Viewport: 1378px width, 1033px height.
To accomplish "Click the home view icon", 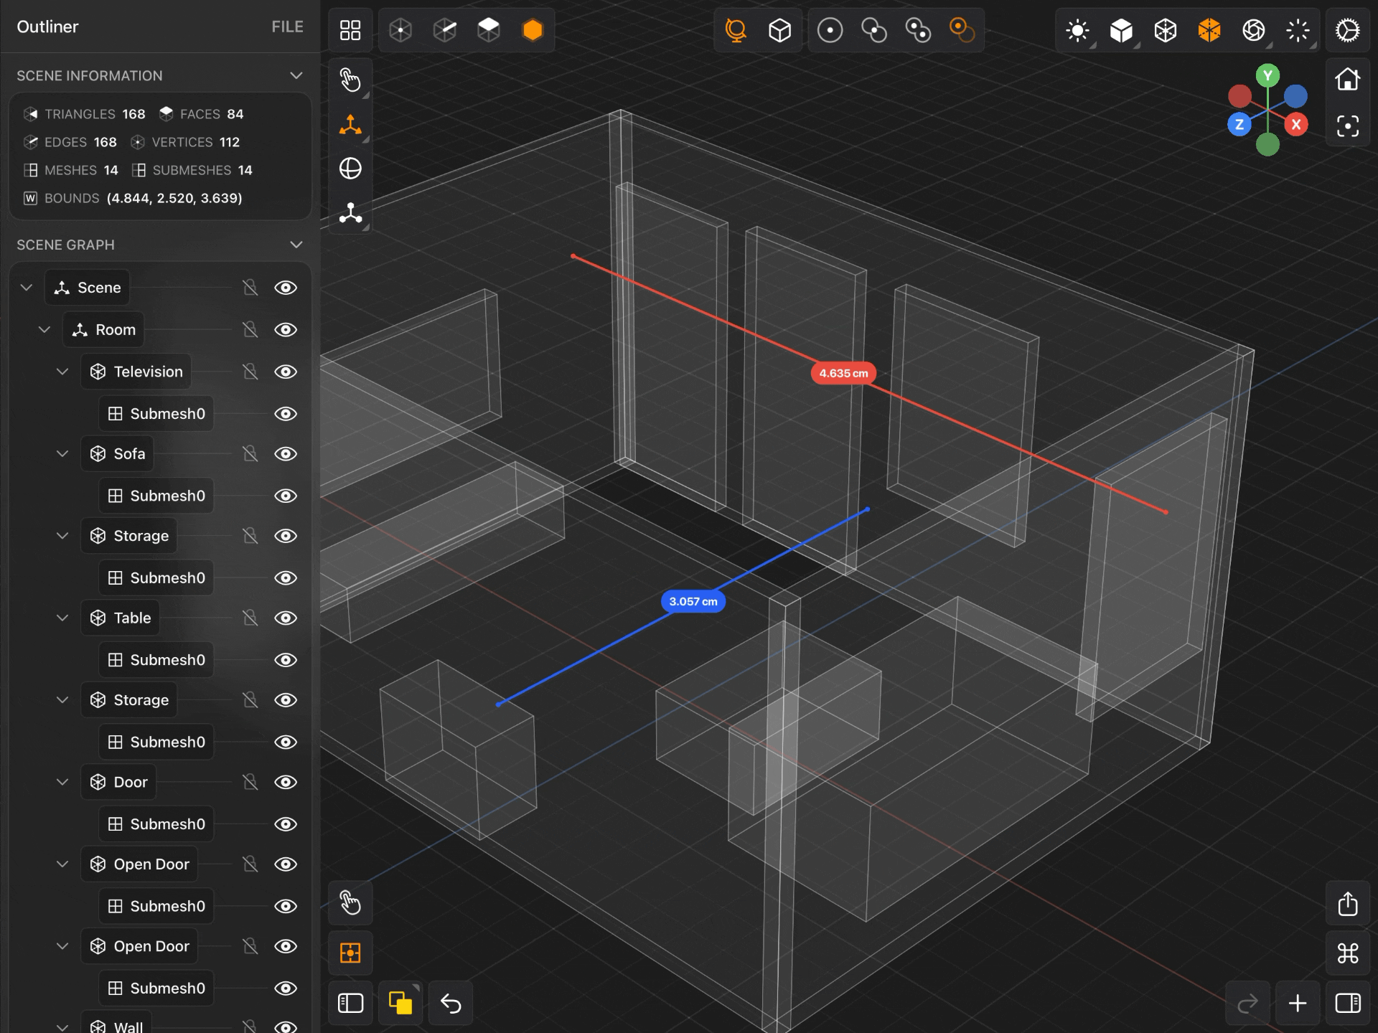I will point(1347,79).
